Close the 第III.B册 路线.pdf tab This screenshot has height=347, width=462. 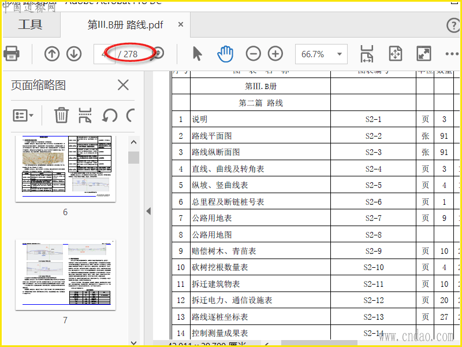tap(181, 24)
